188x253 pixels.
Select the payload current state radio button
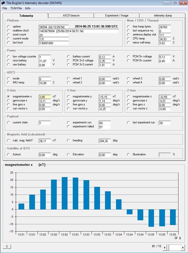8,123
